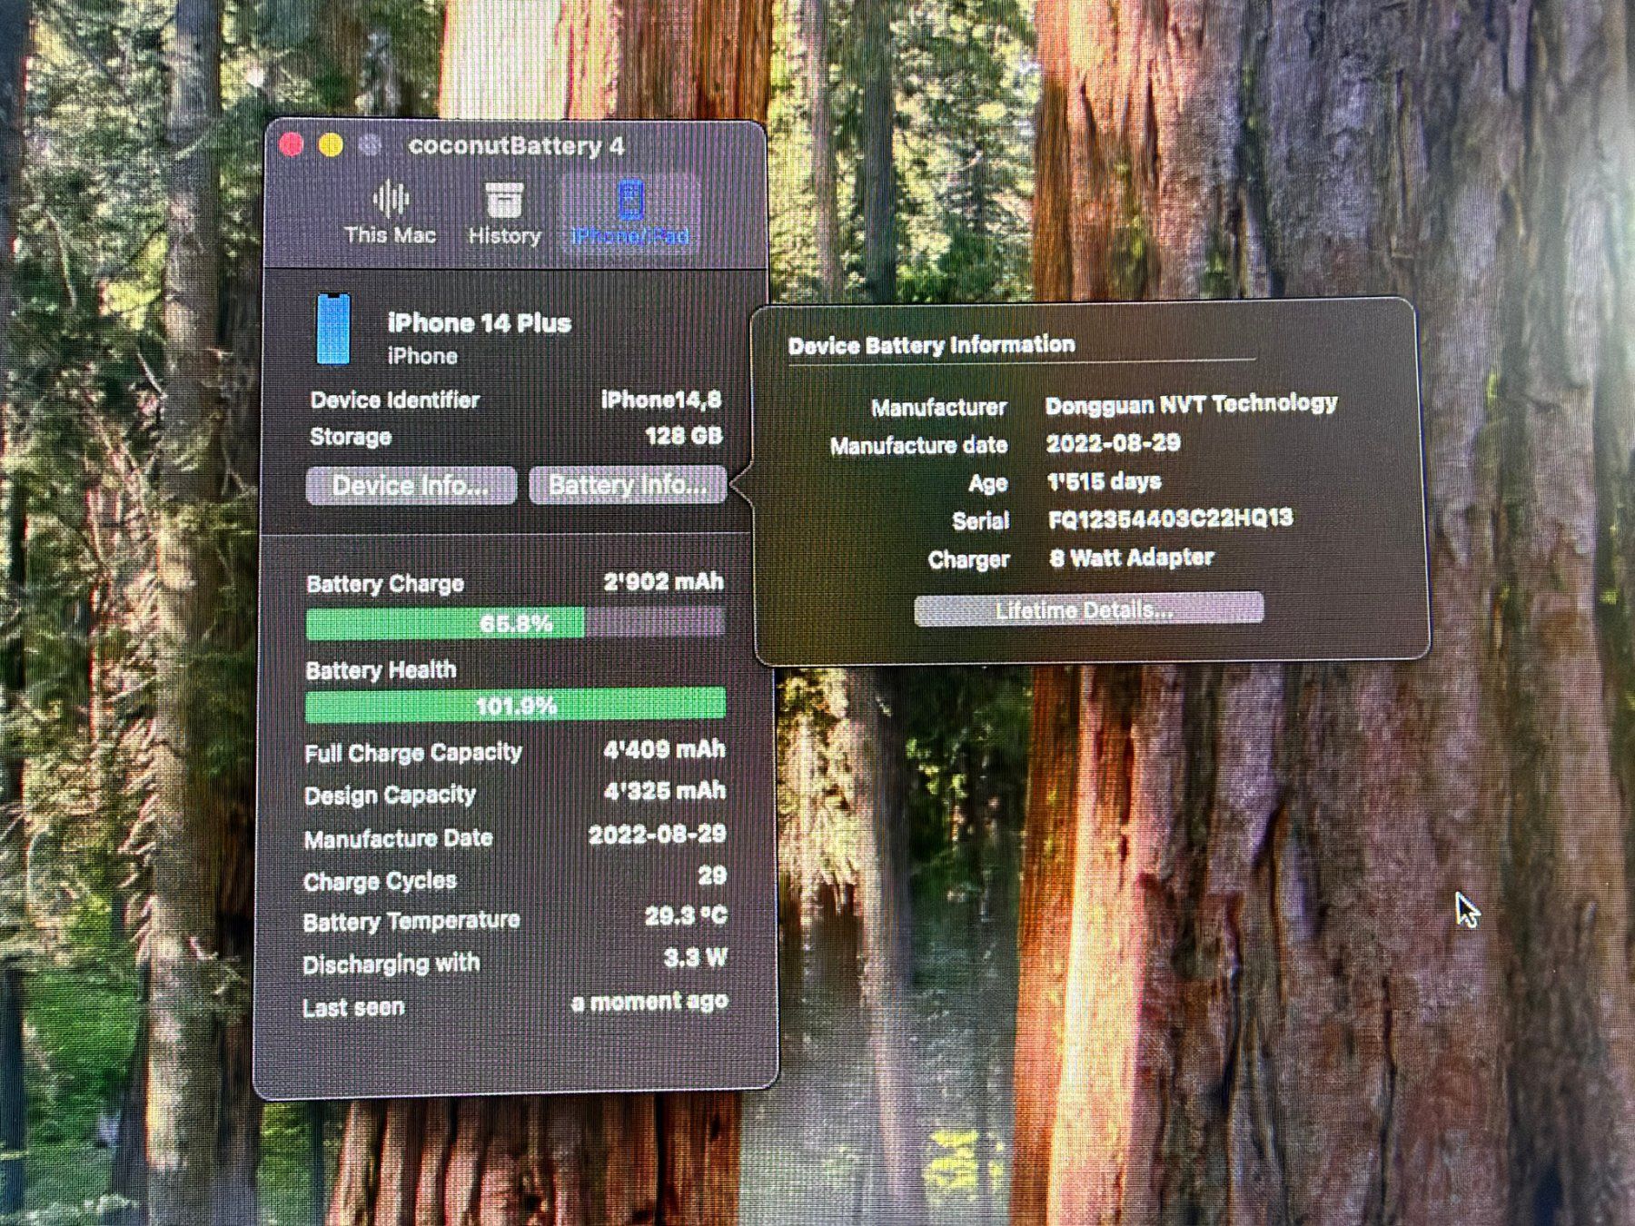Click the manufacture date in the popover
Image resolution: width=1635 pixels, height=1226 pixels.
[1113, 443]
